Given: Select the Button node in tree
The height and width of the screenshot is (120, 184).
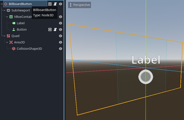Looking at the screenshot, I should tap(22, 30).
